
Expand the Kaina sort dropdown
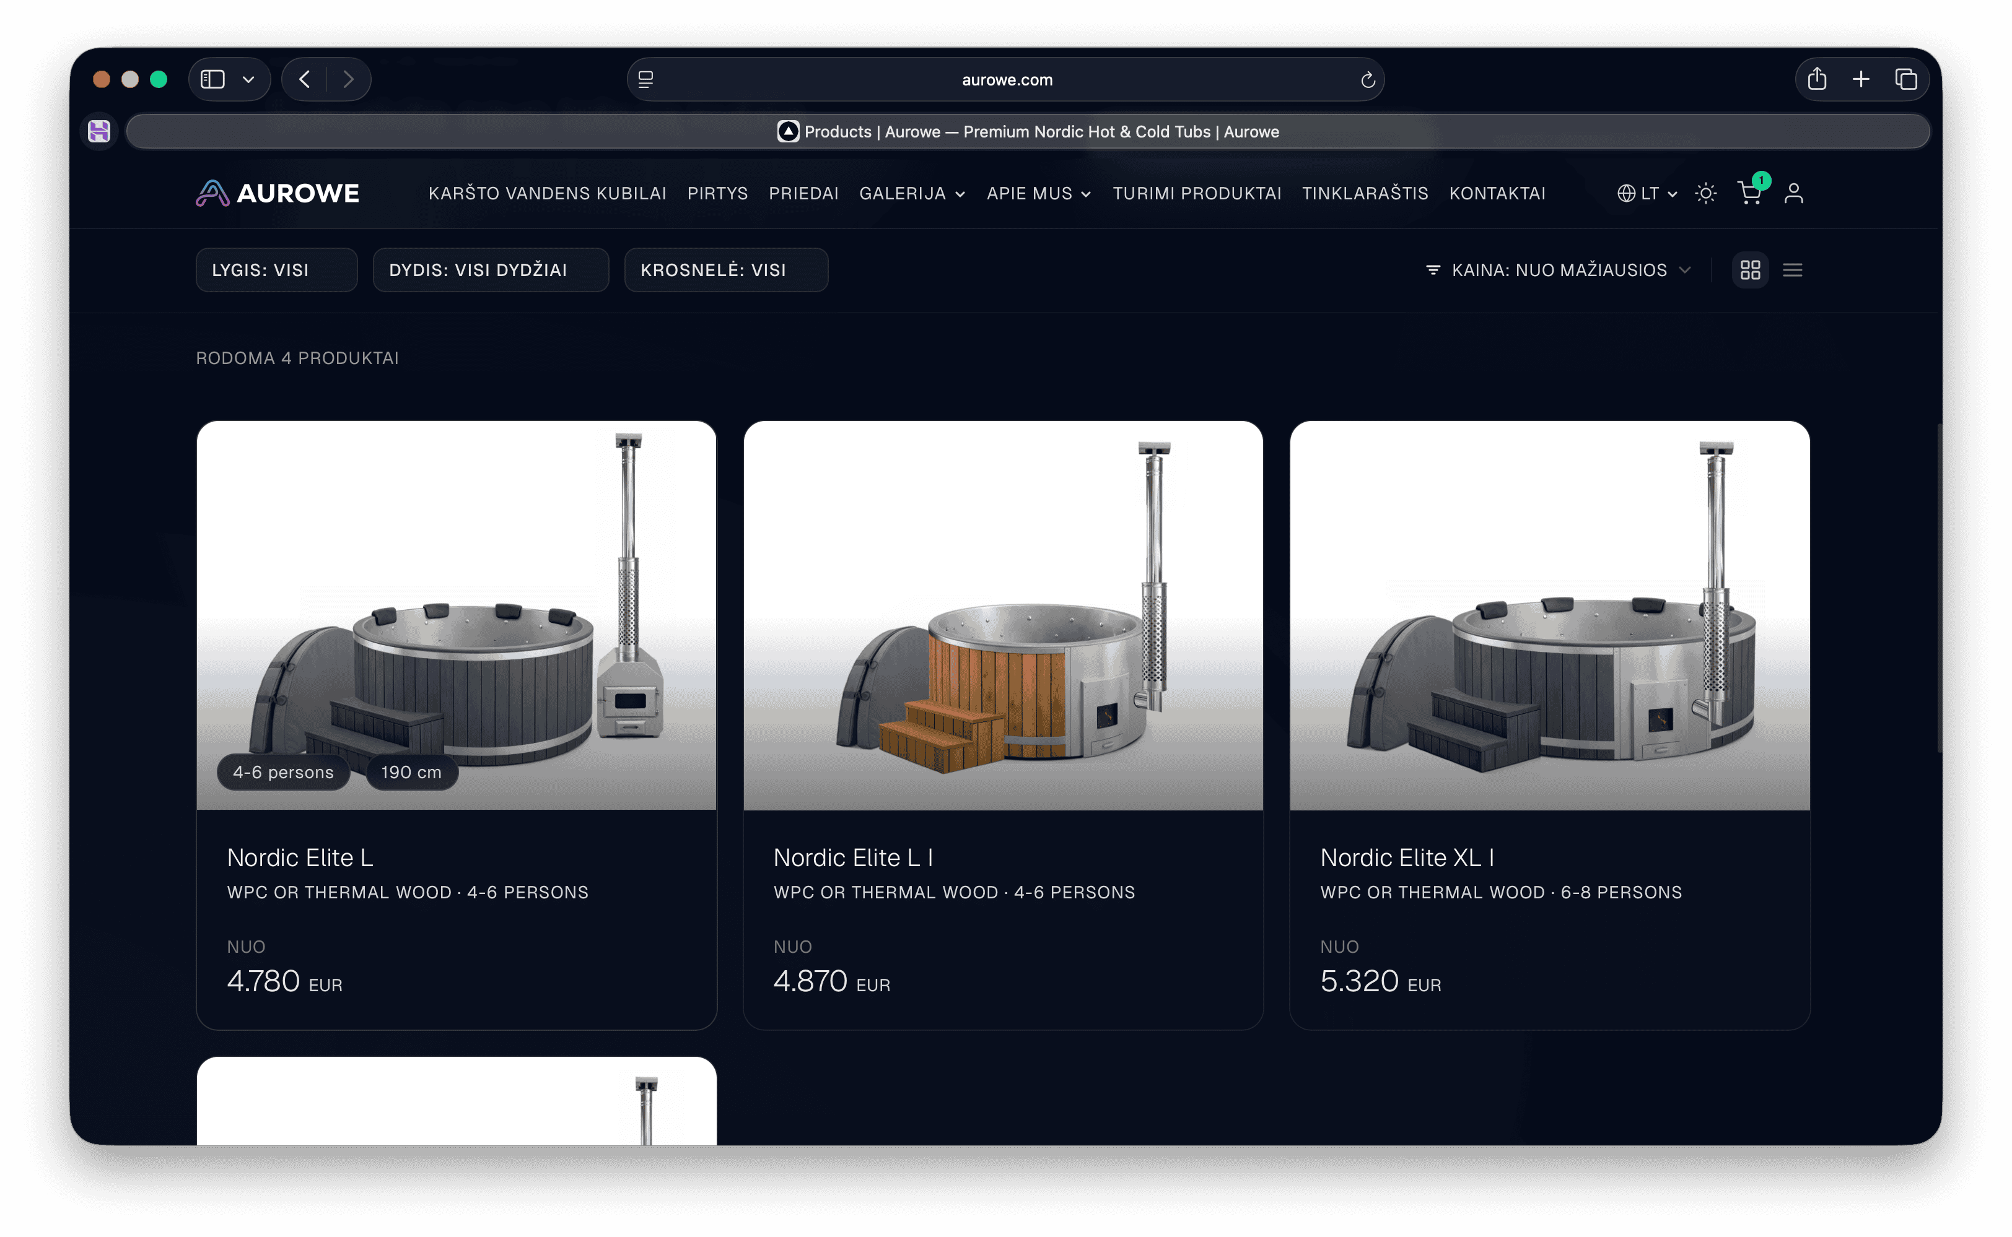tap(1558, 270)
